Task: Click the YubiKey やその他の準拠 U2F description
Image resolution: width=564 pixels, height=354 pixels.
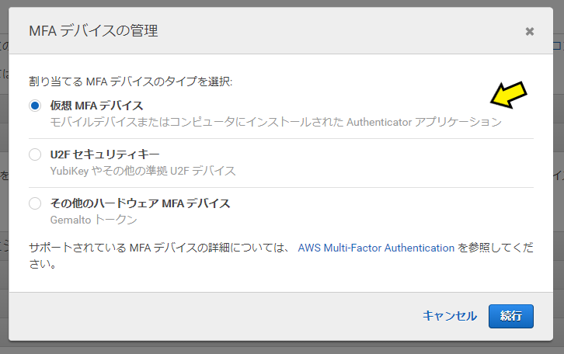Action: click(x=143, y=171)
